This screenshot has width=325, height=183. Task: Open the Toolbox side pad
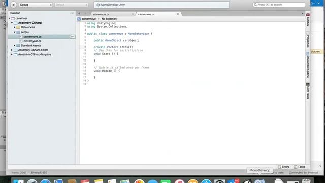(x=308, y=20)
